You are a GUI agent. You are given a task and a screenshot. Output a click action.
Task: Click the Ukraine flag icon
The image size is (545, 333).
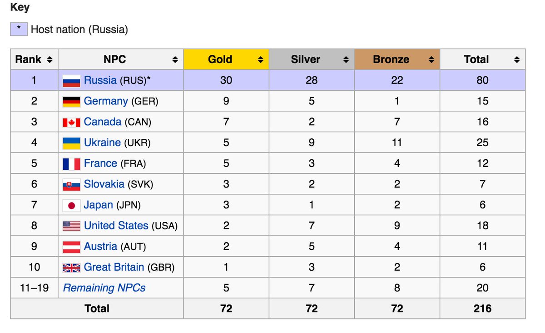[71, 143]
